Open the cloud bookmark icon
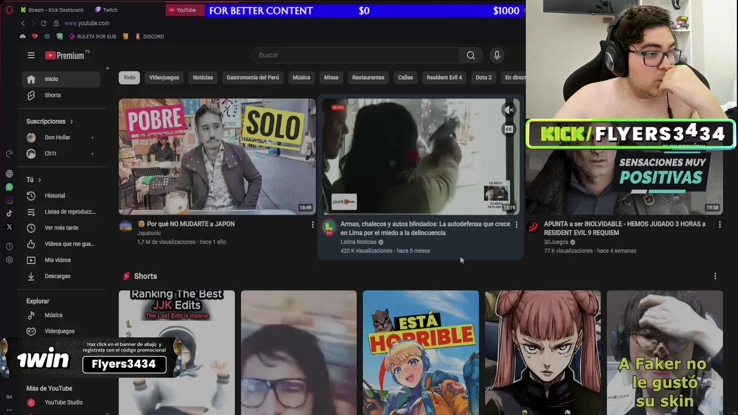 (x=22, y=36)
